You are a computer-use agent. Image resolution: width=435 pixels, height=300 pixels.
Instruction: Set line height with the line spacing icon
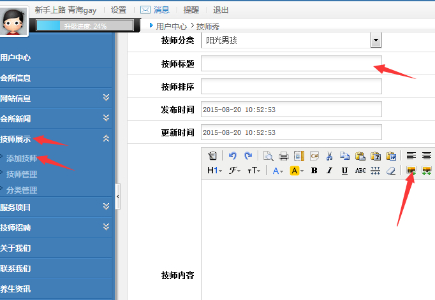375,171
